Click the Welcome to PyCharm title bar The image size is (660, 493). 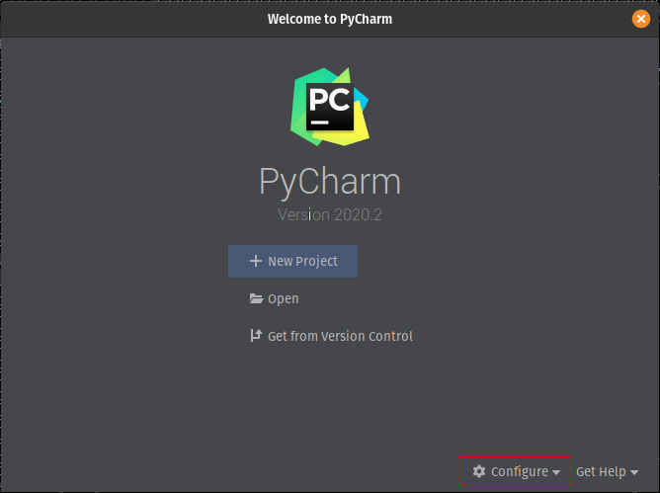pos(330,19)
